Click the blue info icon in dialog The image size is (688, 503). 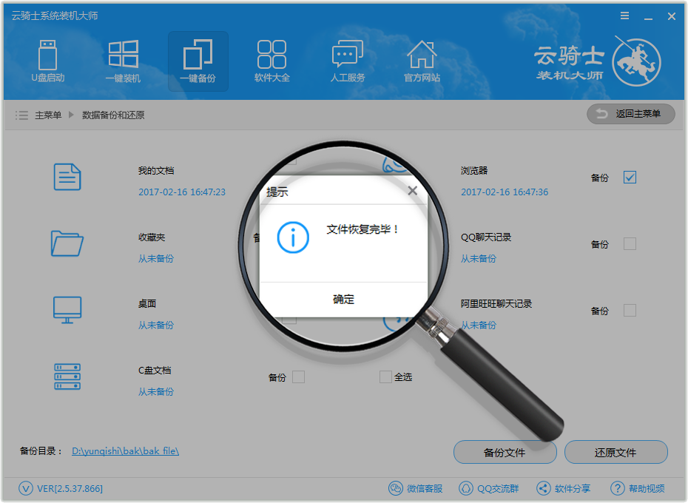pos(293,237)
